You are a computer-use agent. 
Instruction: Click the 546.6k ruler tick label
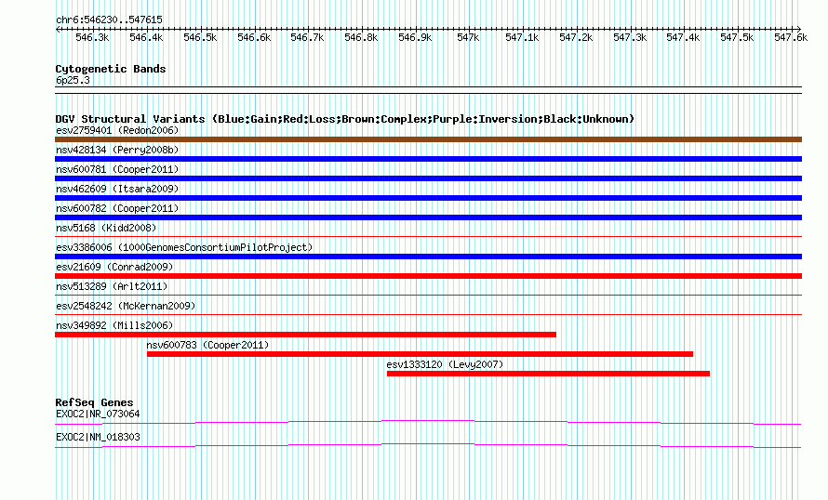[254, 37]
